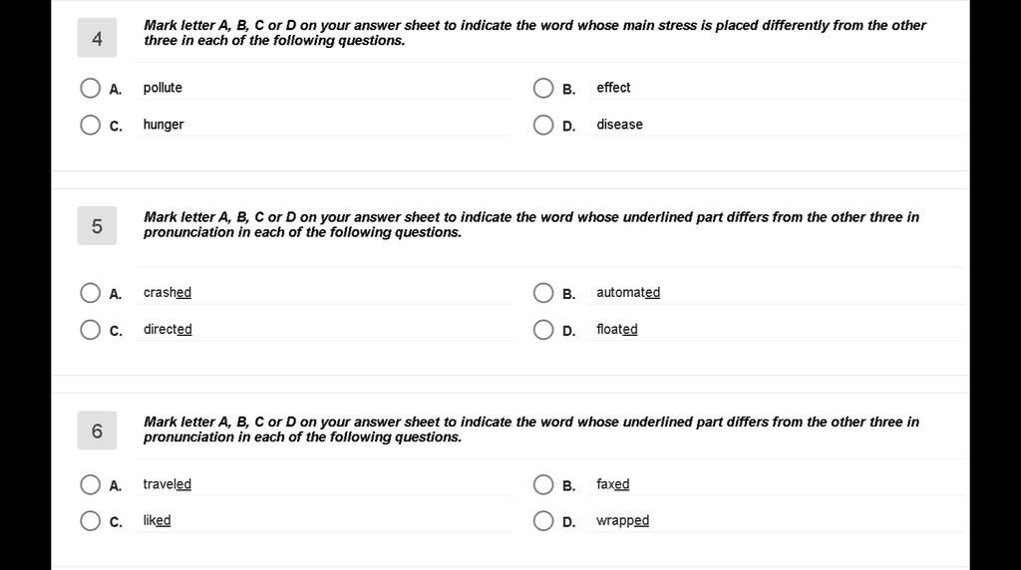The image size is (1021, 570).
Task: Choose option D disease radio button
Action: tap(543, 125)
